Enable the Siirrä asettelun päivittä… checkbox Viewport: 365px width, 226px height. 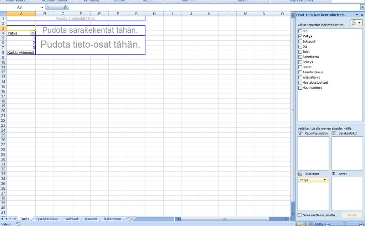point(299,215)
